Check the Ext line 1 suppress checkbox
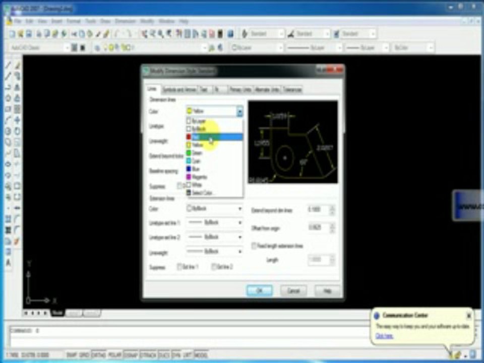 (x=179, y=267)
